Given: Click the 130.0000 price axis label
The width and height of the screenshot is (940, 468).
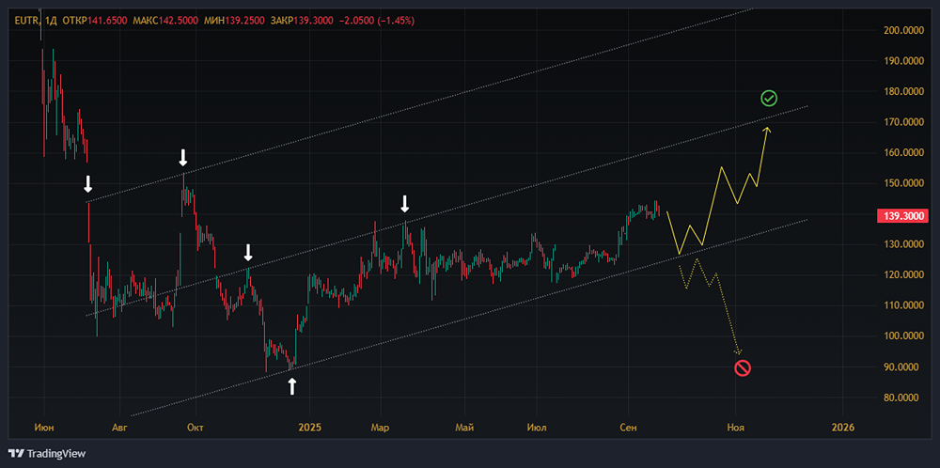Looking at the screenshot, I should [x=902, y=244].
